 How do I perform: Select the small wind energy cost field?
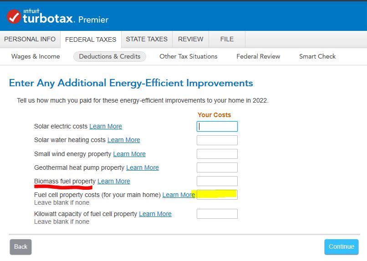coord(217,154)
